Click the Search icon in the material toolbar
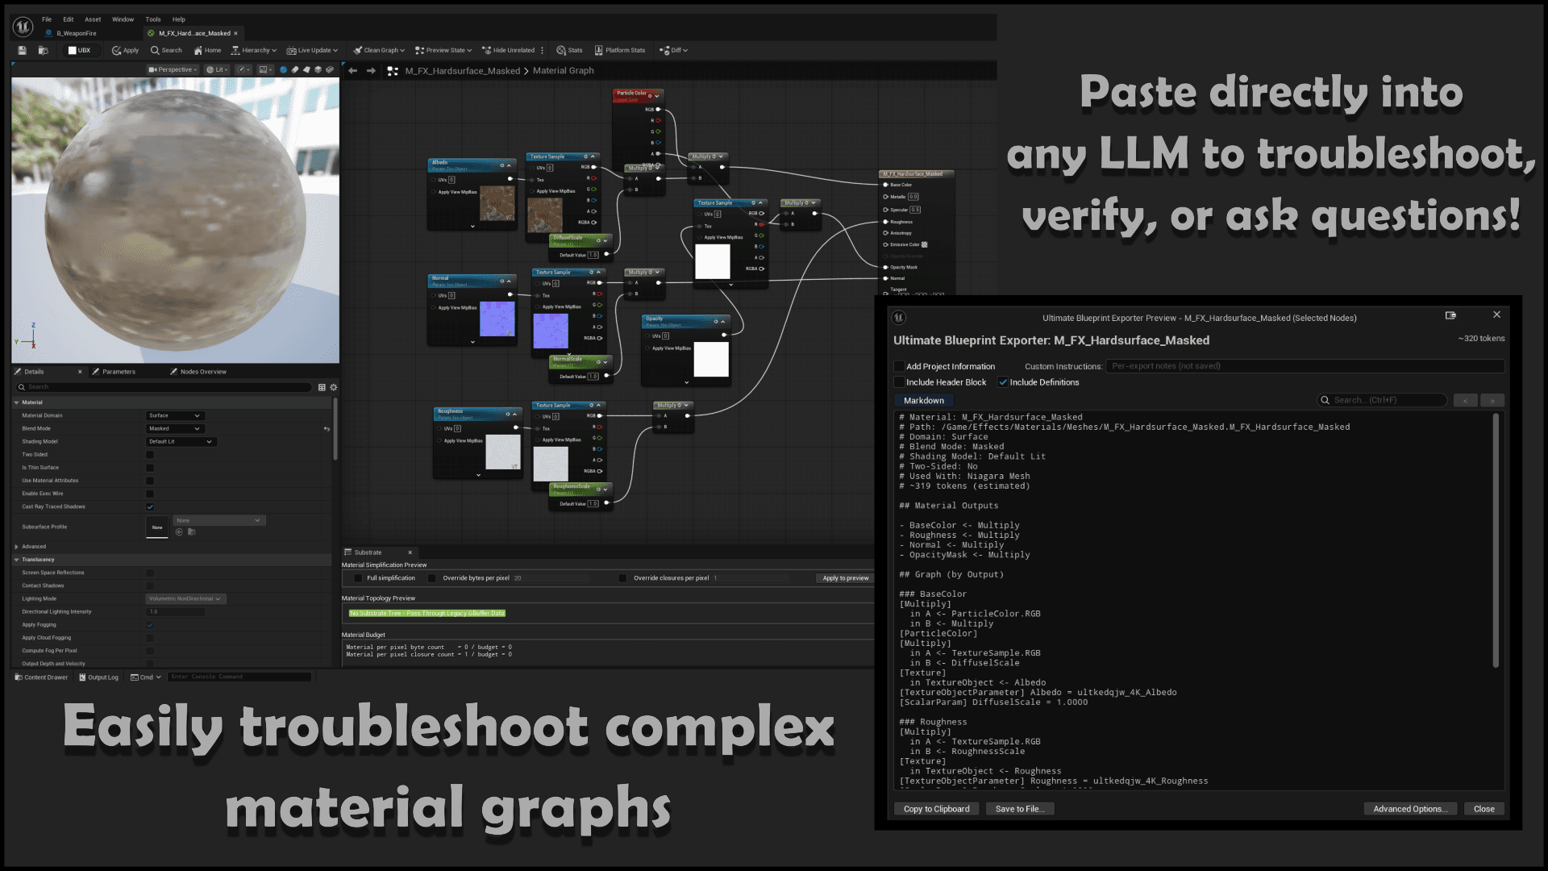The image size is (1548, 871). tap(153, 50)
